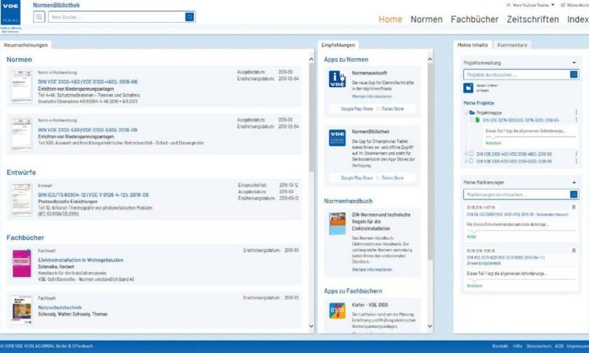This screenshot has width=589, height=353.
Task: Expand DIN VDE 0100-530 project tree item
Action: (466, 162)
